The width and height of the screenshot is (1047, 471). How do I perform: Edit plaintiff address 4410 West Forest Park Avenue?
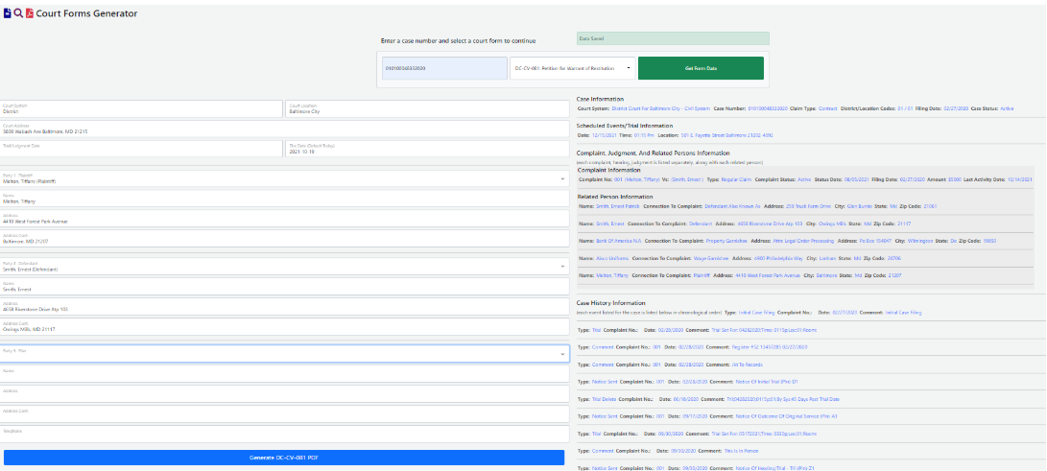[283, 220]
